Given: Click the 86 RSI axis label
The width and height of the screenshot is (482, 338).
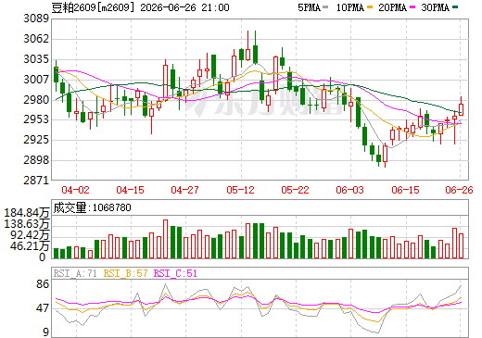Looking at the screenshot, I should 43,284.
